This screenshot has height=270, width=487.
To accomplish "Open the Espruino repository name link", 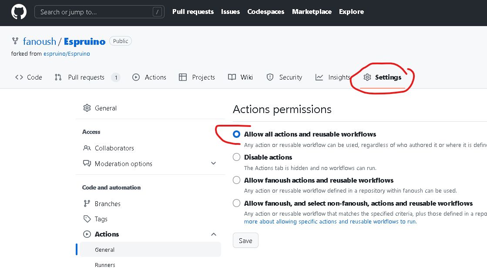I will (x=85, y=41).
